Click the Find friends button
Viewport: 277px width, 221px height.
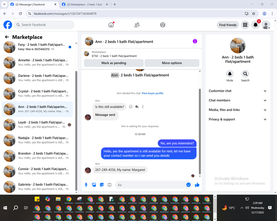228,25
